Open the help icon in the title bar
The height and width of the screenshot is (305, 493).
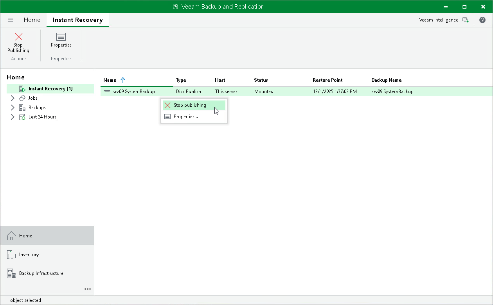[482, 20]
